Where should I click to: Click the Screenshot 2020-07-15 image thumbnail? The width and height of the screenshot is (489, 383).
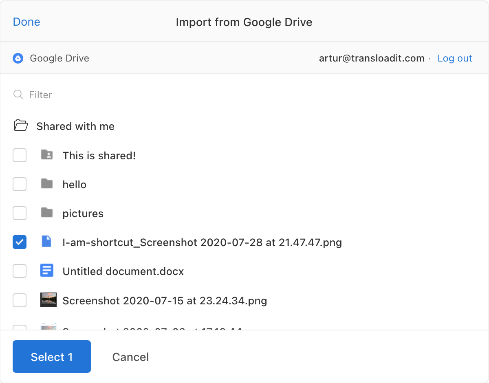point(48,299)
